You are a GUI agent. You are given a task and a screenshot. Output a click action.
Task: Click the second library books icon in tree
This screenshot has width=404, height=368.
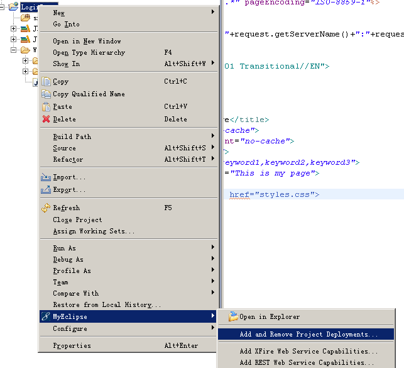click(25, 39)
